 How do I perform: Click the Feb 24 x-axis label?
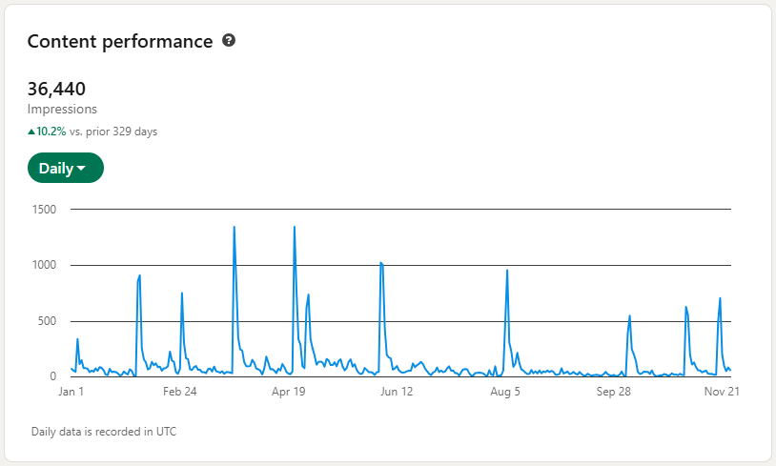[179, 392]
